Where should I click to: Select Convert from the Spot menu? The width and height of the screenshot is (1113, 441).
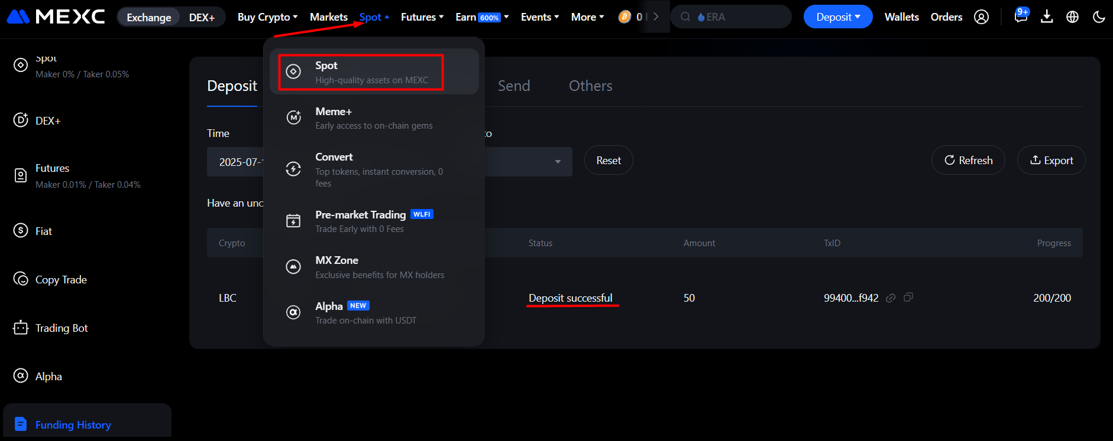pos(374,169)
